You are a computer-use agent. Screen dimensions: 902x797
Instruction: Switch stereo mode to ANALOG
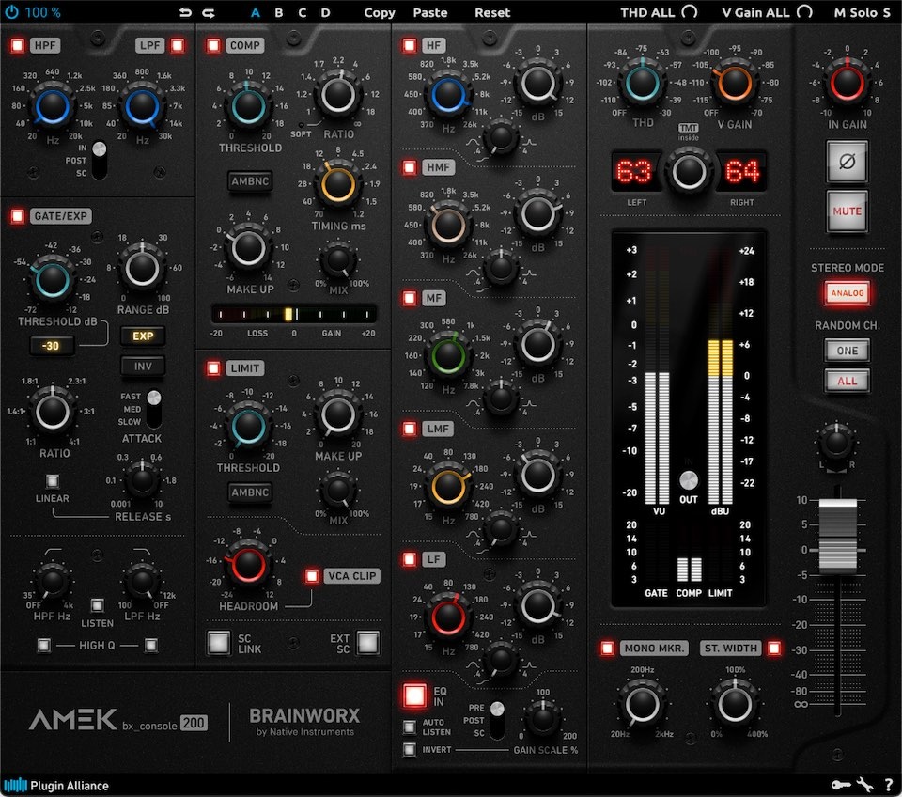click(846, 293)
